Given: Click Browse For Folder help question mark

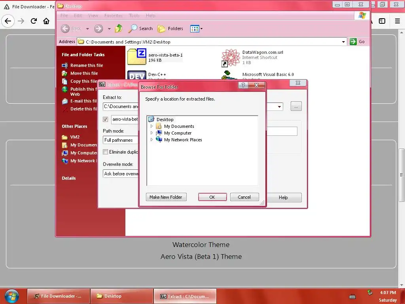Looking at the screenshot, I should [x=243, y=85].
